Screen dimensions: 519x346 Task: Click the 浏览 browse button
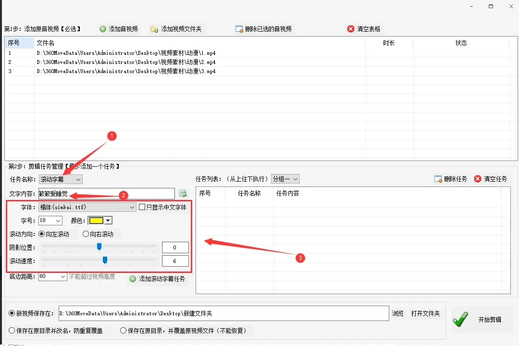coord(397,313)
